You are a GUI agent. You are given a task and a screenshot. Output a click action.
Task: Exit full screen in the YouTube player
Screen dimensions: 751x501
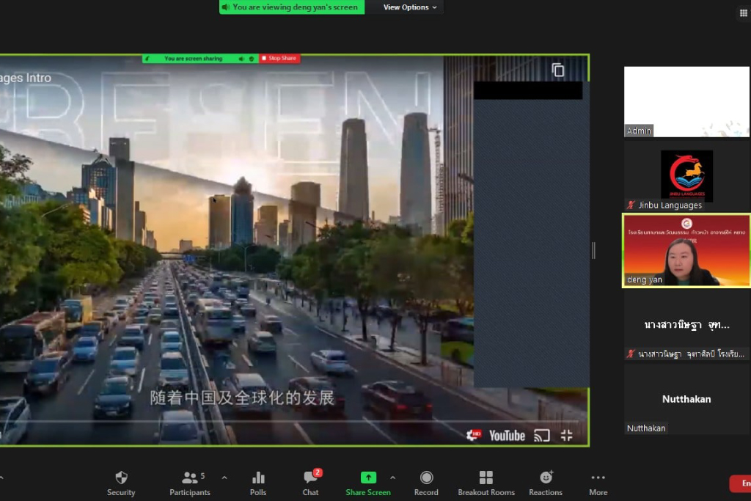pos(567,436)
